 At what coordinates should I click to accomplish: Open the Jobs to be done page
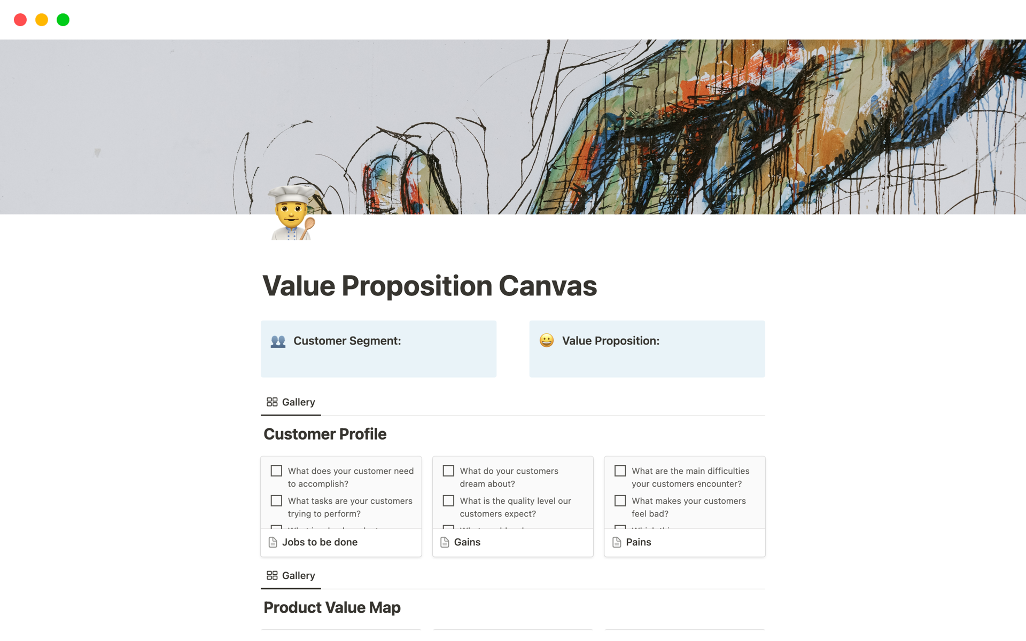pos(320,542)
